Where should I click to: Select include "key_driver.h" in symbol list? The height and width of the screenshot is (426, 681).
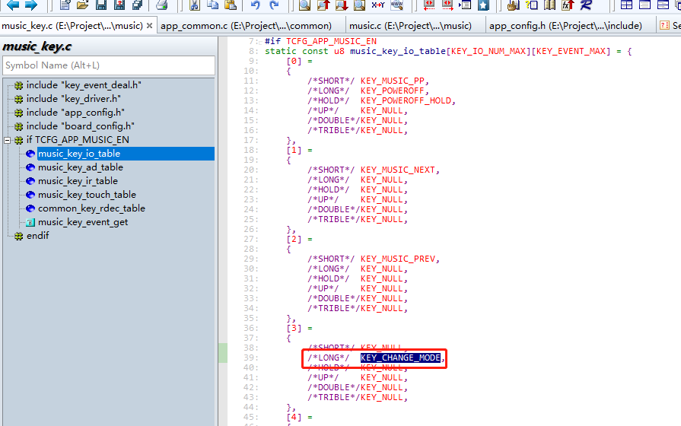(73, 99)
